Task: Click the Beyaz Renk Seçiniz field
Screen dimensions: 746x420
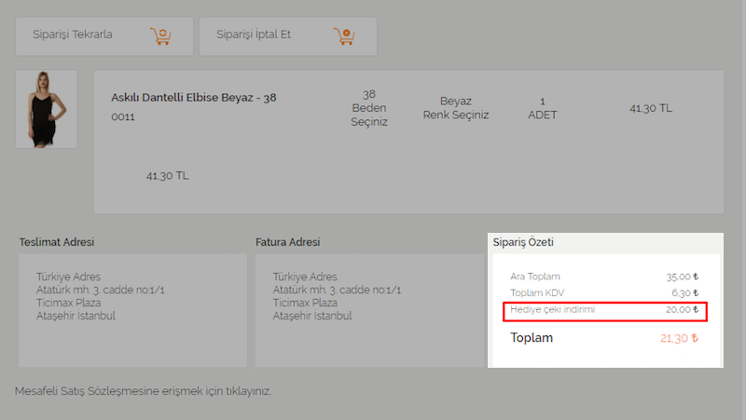Action: tap(456, 108)
